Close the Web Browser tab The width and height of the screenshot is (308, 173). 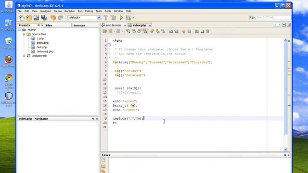point(125,25)
